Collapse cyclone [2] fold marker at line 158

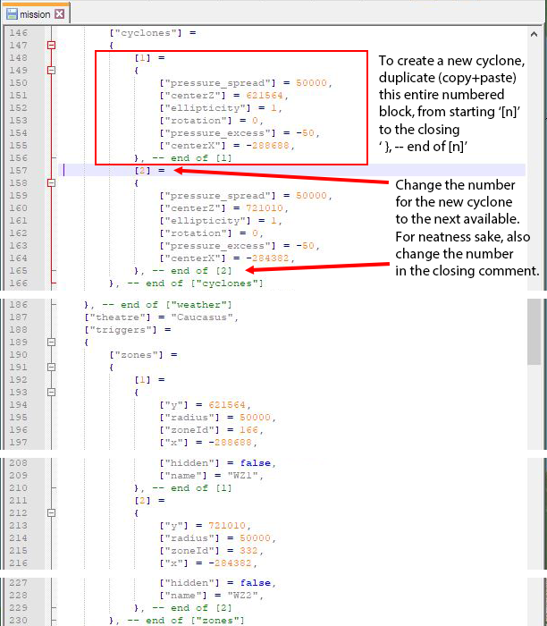[51, 182]
